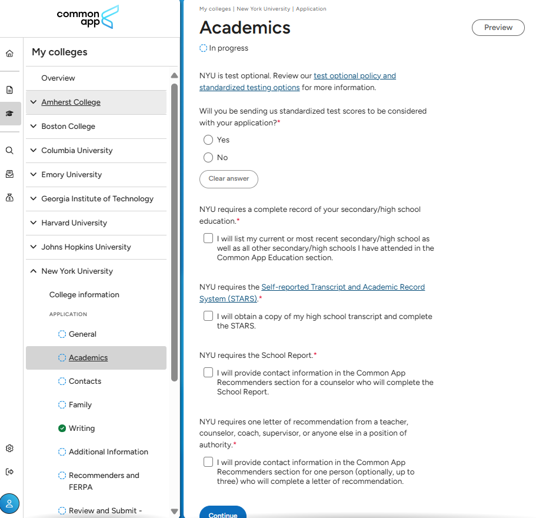The width and height of the screenshot is (536, 518).
Task: Click the money bag financial aid icon
Action: [9, 198]
